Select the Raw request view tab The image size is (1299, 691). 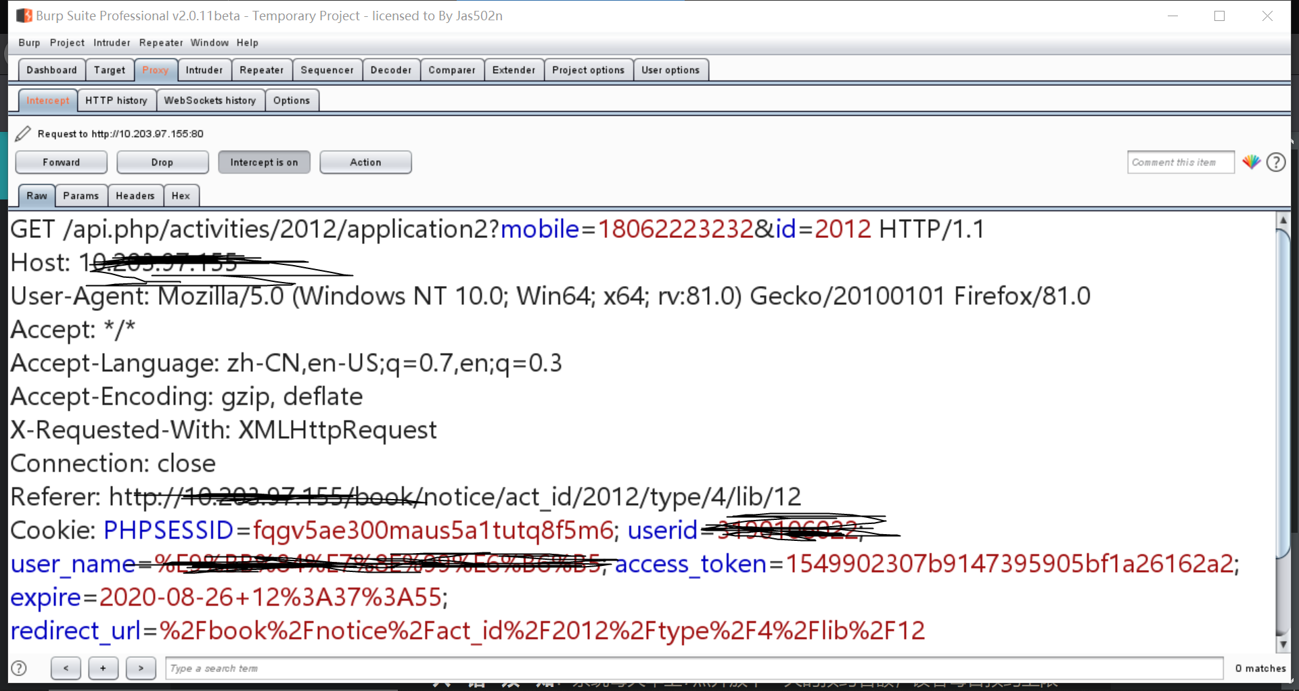(37, 196)
